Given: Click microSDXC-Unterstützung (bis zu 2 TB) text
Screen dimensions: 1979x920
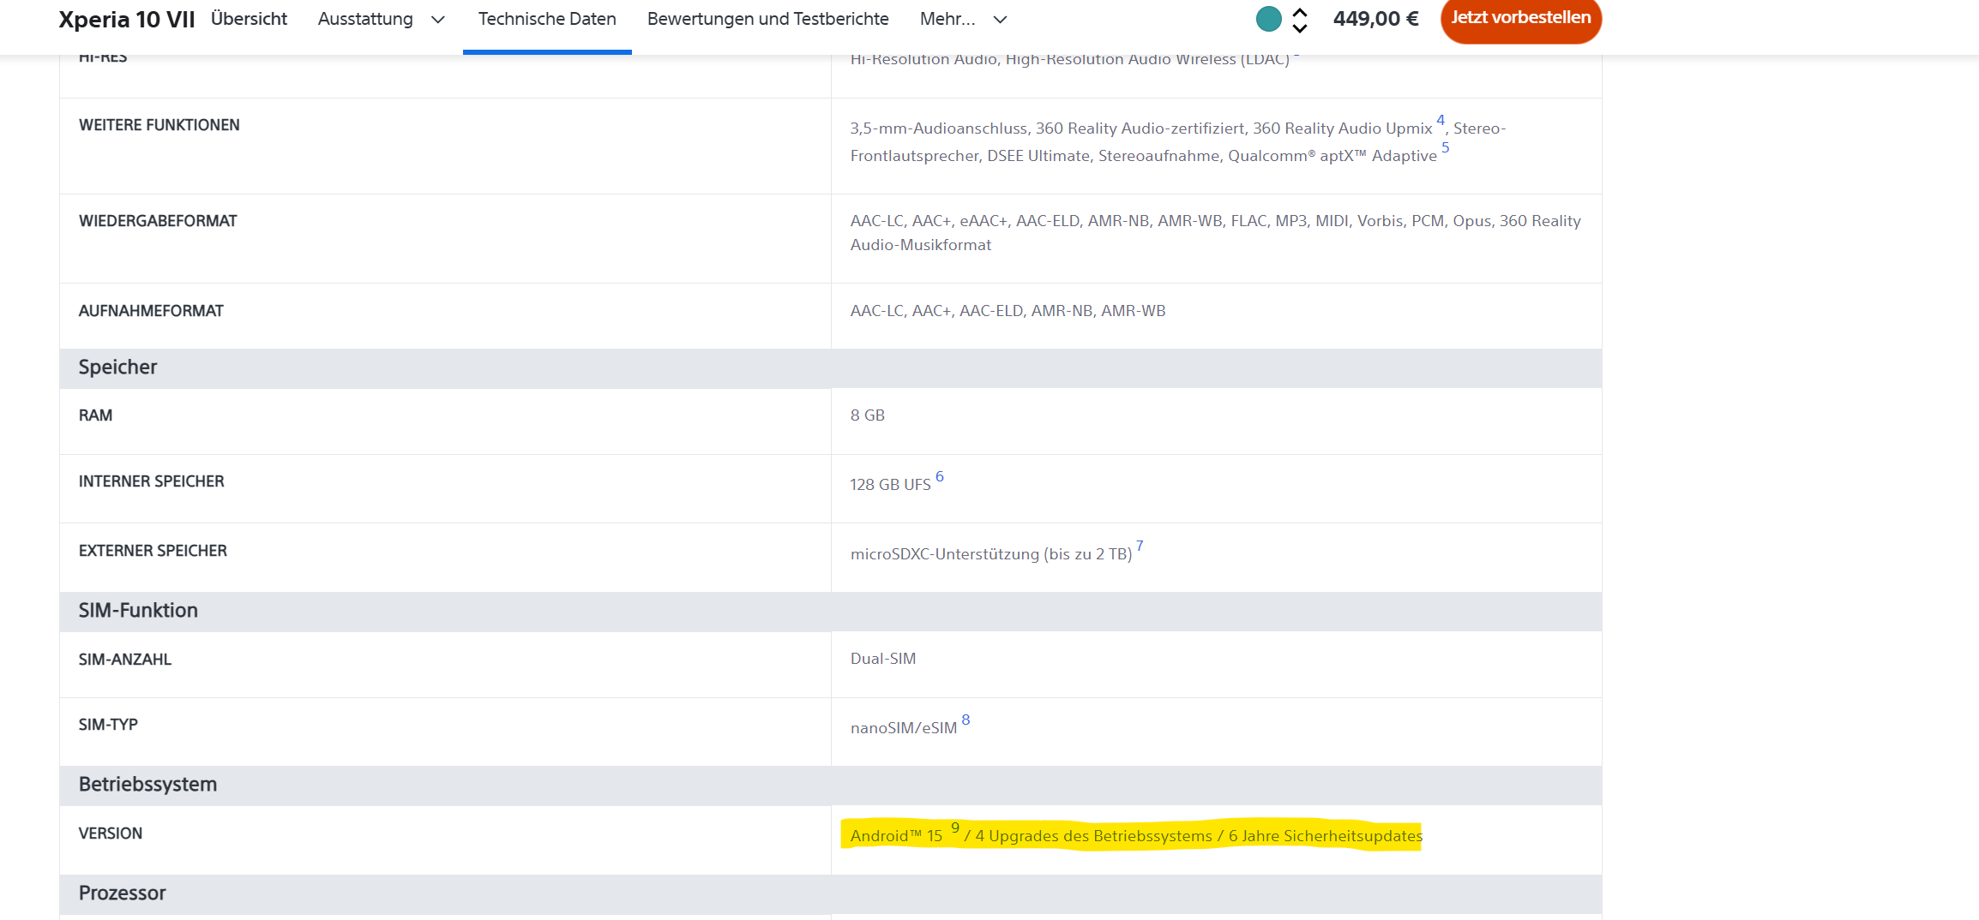Looking at the screenshot, I should 991,554.
